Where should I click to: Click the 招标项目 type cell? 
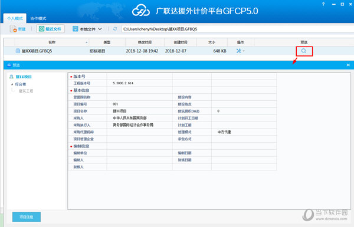(x=97, y=51)
